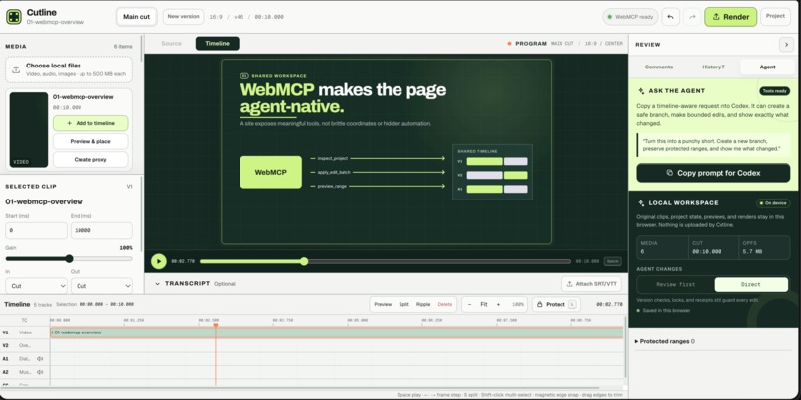801x400 pixels.
Task: Open the History 7 tab
Action: click(714, 67)
